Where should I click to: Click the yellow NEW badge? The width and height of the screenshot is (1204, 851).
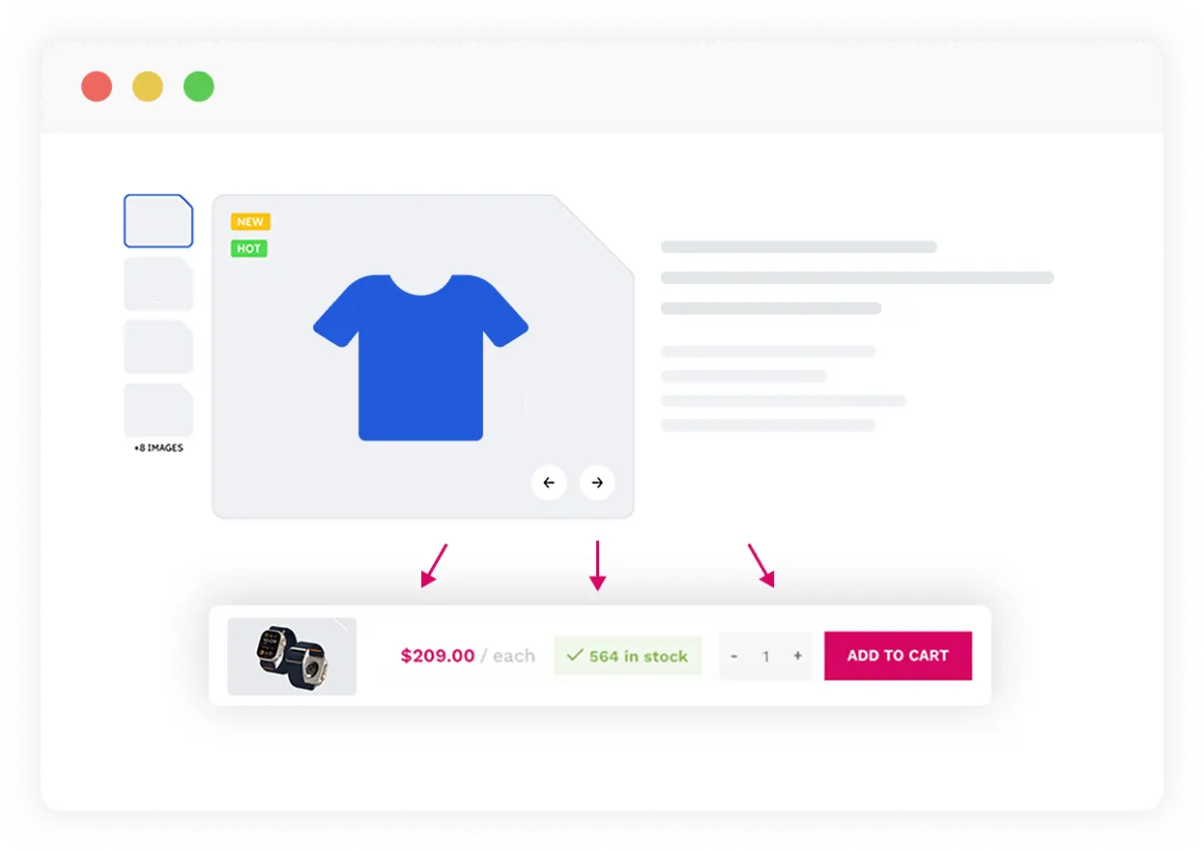click(x=250, y=222)
